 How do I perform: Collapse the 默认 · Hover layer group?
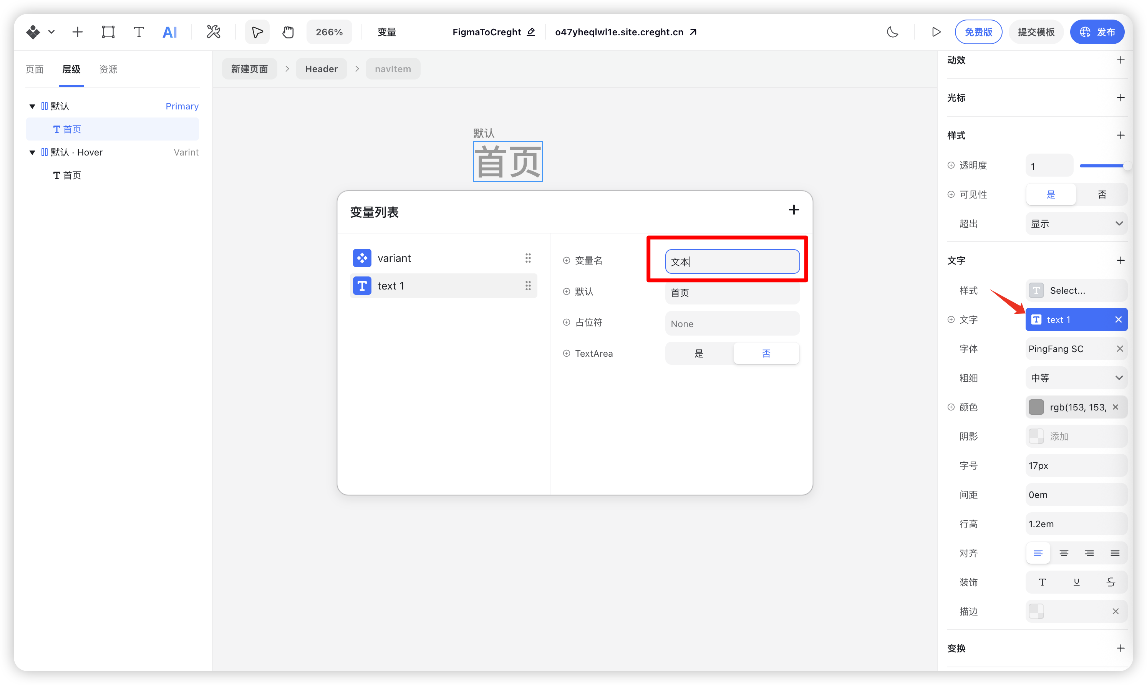pyautogui.click(x=32, y=152)
